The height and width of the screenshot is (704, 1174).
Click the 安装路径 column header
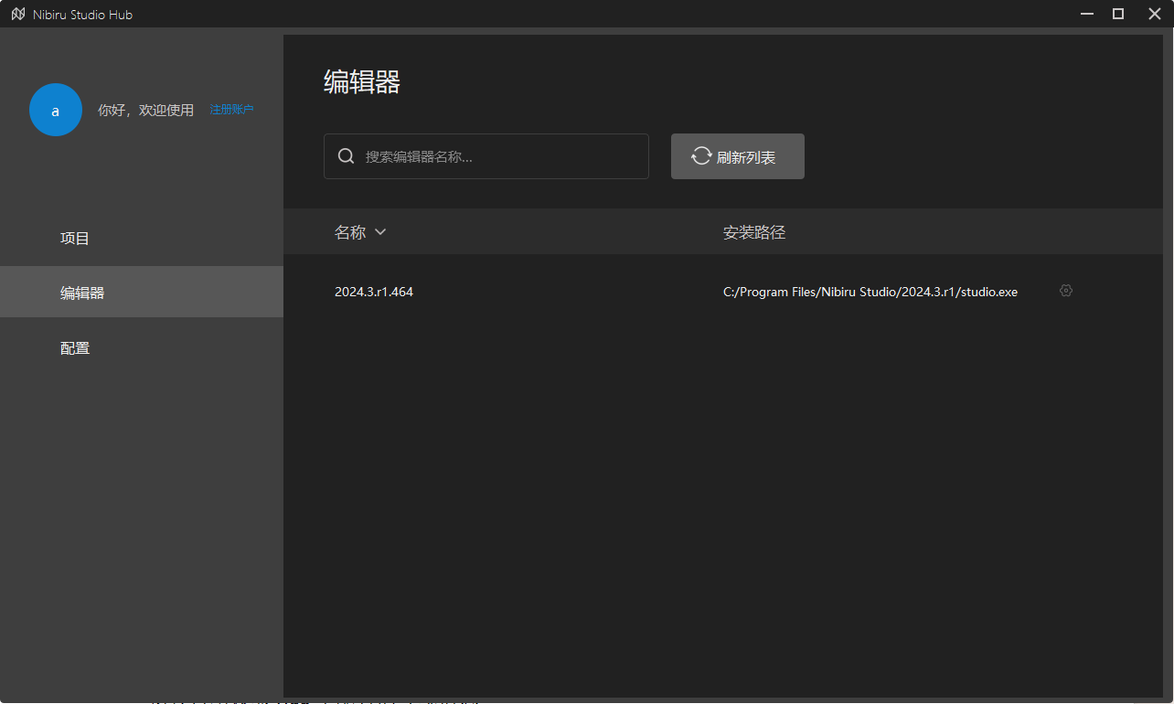754,232
